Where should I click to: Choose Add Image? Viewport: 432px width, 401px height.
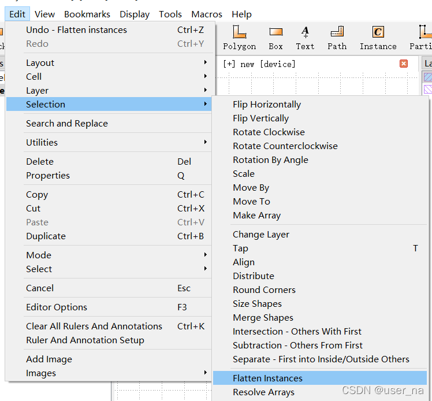click(x=109, y=359)
